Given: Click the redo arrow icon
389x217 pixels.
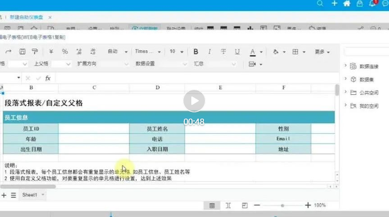Looking at the screenshot, I should [x=9, y=52].
